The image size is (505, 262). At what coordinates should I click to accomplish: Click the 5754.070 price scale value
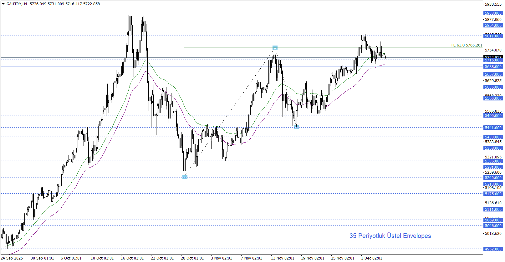493,50
